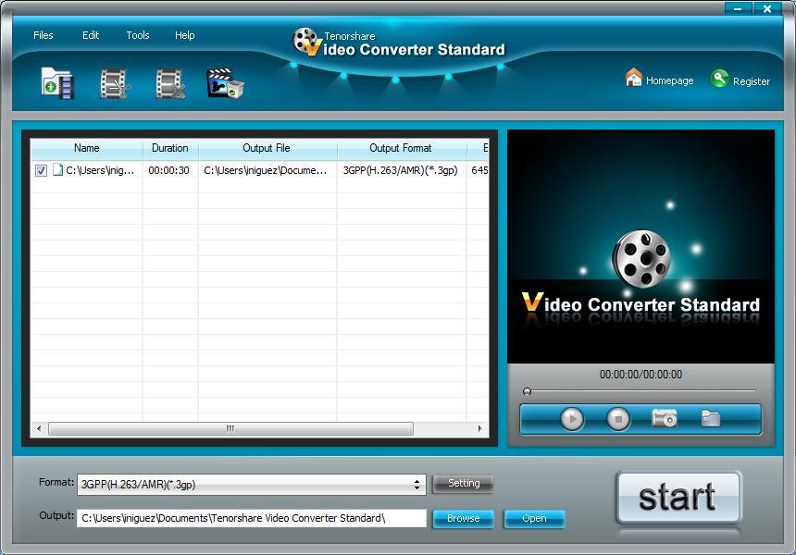The height and width of the screenshot is (555, 796).
Task: Open the Files menu
Action: click(43, 35)
